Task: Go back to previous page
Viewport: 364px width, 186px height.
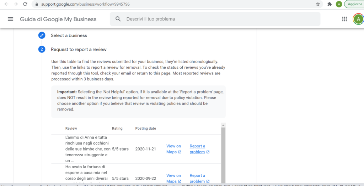Action: click(x=6, y=4)
